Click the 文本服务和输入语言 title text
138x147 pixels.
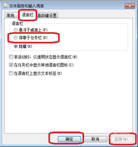coord(27,6)
